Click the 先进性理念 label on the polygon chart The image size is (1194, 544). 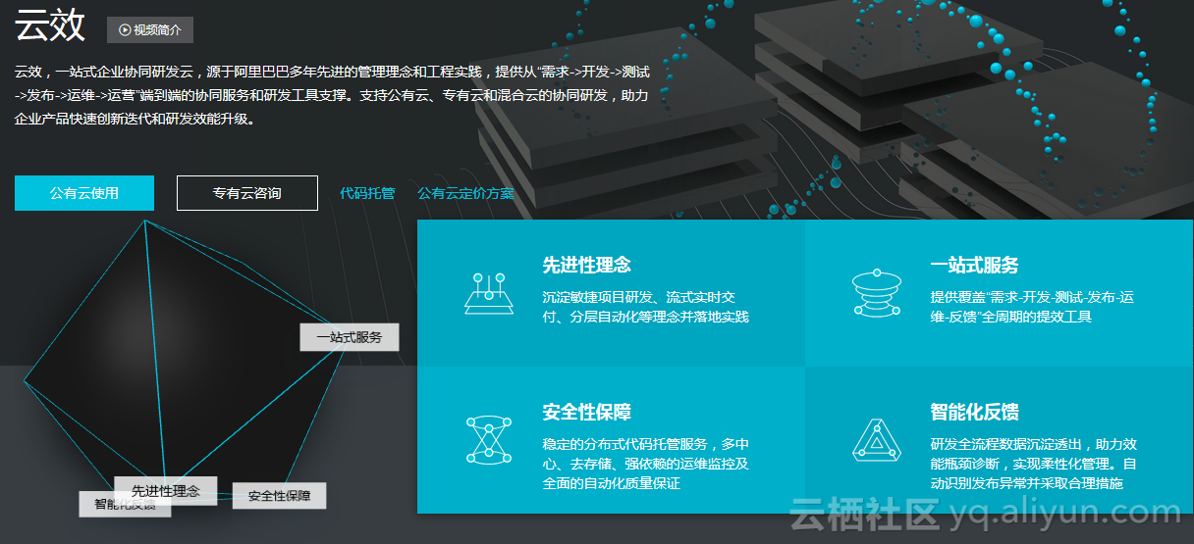click(166, 490)
